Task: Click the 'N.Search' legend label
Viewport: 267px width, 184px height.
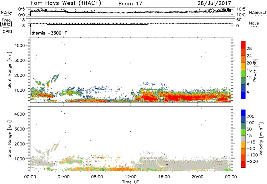Action: click(258, 12)
